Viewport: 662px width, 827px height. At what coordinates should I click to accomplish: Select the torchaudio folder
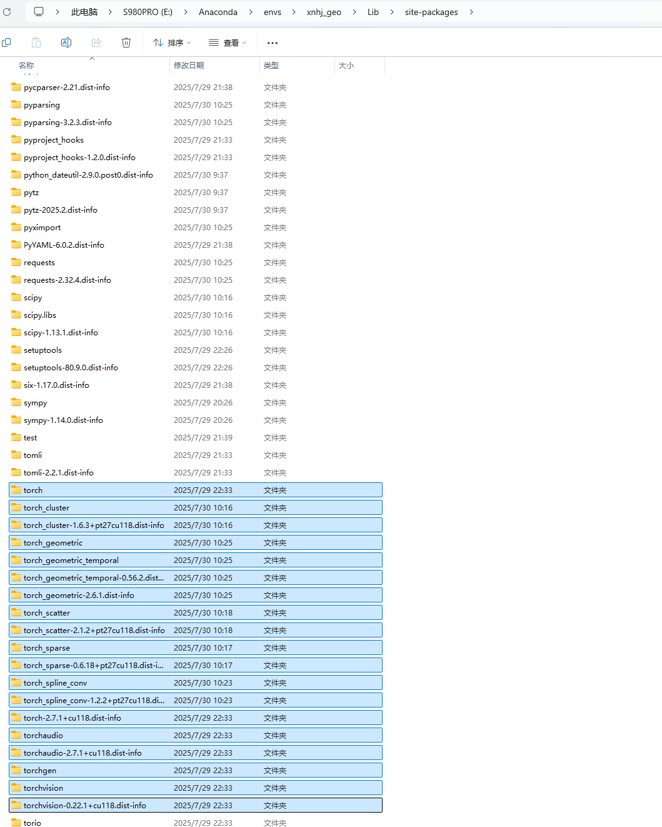(196, 736)
